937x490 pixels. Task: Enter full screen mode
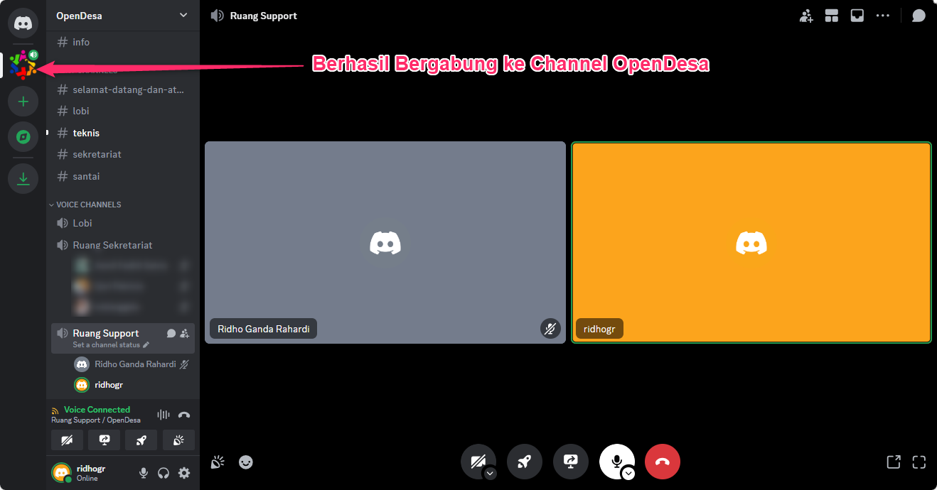[919, 462]
